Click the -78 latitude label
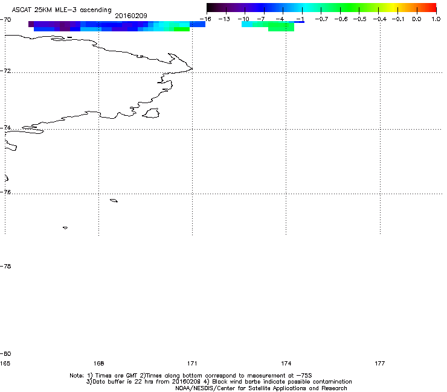The width and height of the screenshot is (447, 392). (5, 266)
